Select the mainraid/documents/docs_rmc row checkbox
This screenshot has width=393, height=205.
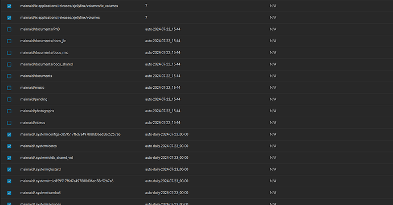9,52
